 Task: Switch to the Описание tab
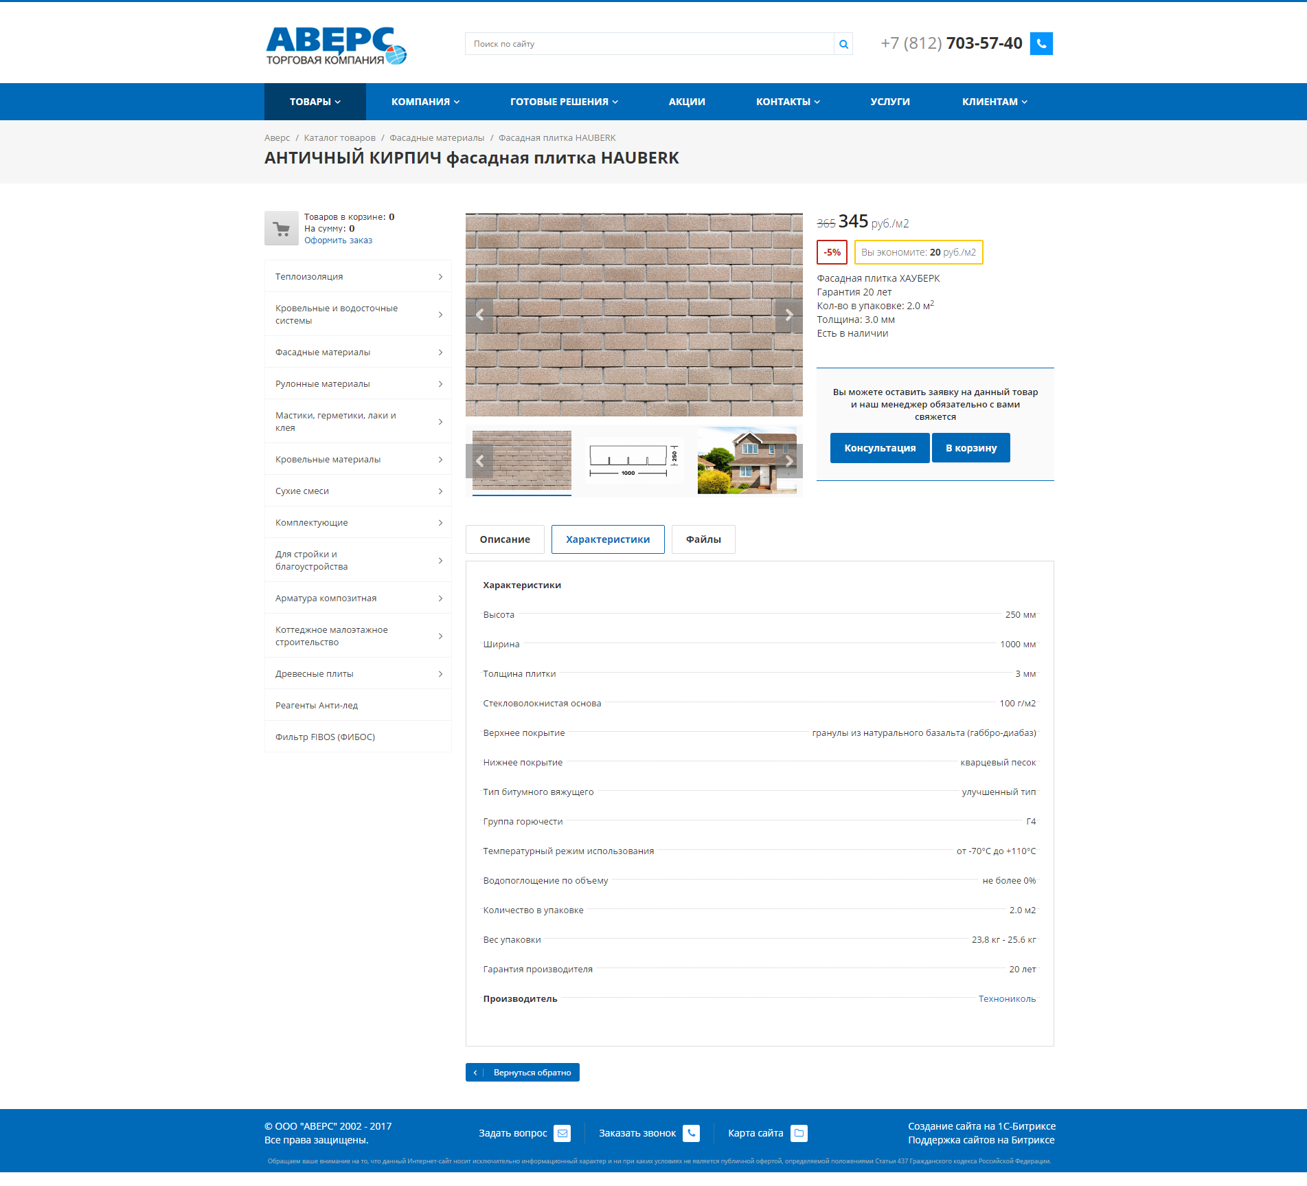tap(505, 539)
